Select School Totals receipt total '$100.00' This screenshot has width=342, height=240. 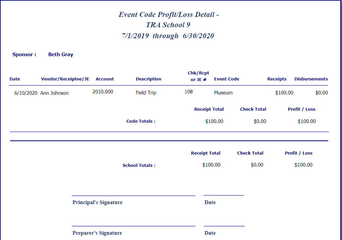211,165
